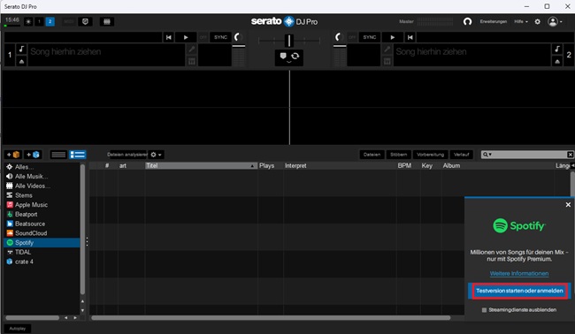Viewport: 575px width, 334px height.
Task: Click the marker icon in the center panel
Action: [283, 56]
